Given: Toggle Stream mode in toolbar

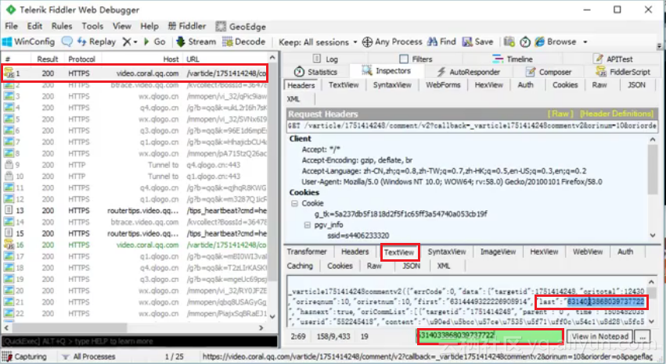Looking at the screenshot, I should (x=196, y=41).
